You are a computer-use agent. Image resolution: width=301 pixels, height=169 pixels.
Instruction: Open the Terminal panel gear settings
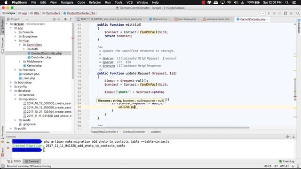pyautogui.click(x=288, y=137)
